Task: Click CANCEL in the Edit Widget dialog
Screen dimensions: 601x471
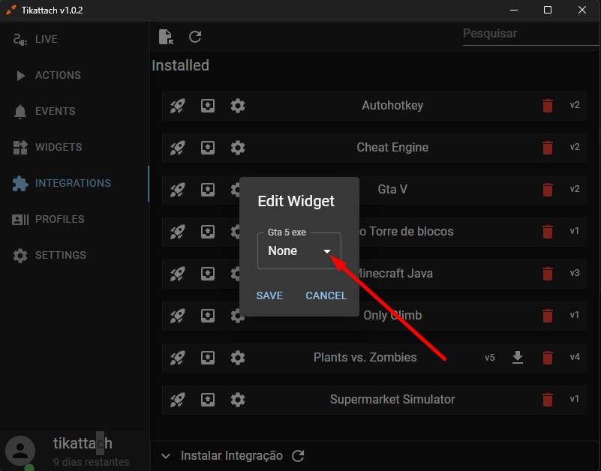Action: [x=326, y=295]
